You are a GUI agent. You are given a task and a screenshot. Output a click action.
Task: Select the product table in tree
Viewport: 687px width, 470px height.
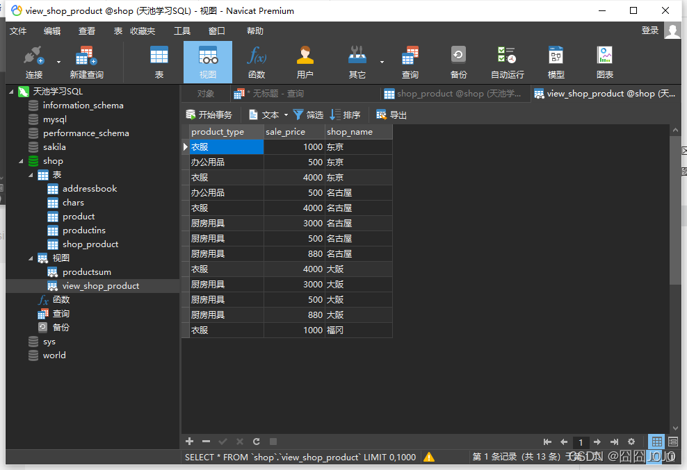(x=79, y=217)
